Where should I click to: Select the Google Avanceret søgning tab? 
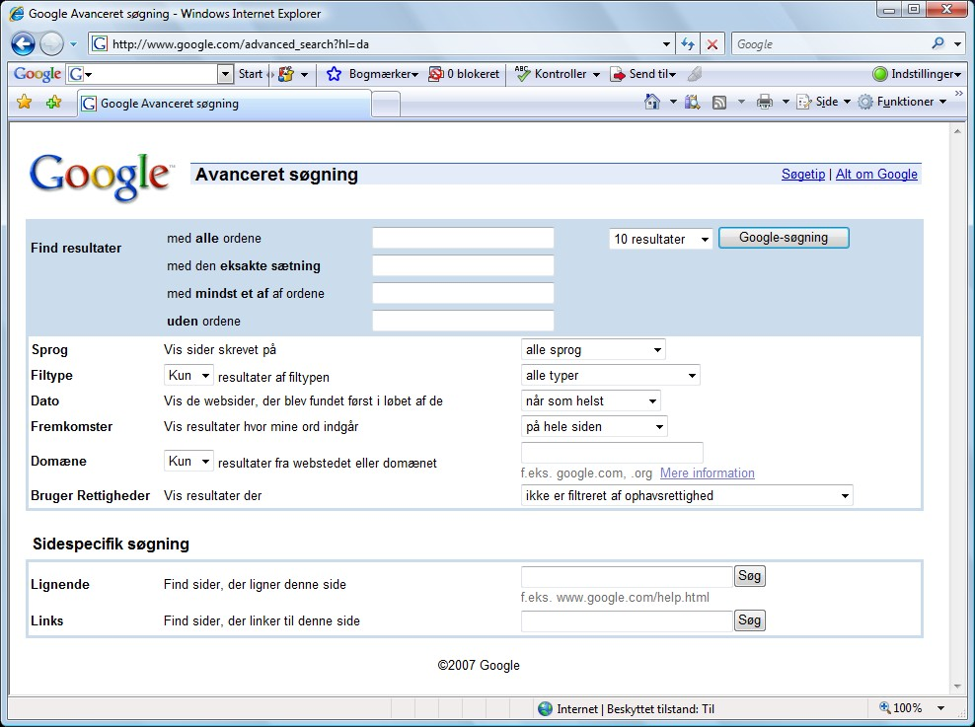click(224, 104)
